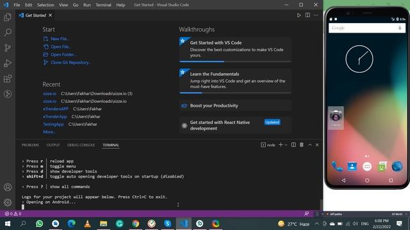The height and width of the screenshot is (230, 410).
Task: Open Phone dialer in emulator dock
Action: tap(337, 166)
